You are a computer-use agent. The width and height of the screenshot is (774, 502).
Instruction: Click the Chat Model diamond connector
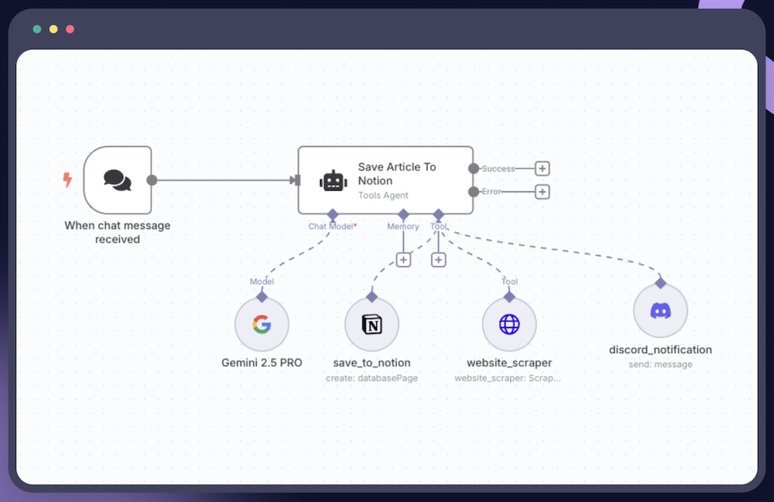tap(333, 214)
